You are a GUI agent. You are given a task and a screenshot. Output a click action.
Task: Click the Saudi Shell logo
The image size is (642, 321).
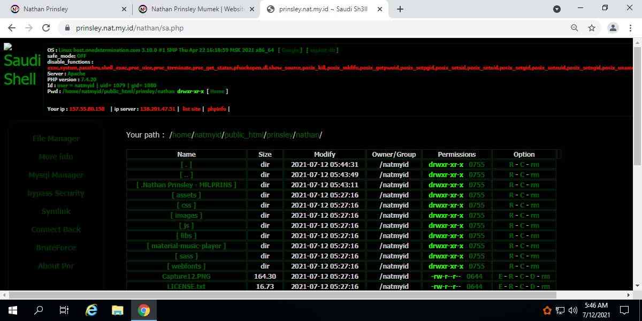pos(22,65)
